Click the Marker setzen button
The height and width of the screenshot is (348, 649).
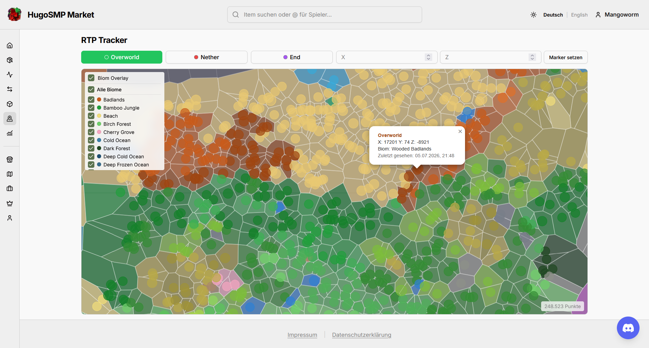[566, 57]
